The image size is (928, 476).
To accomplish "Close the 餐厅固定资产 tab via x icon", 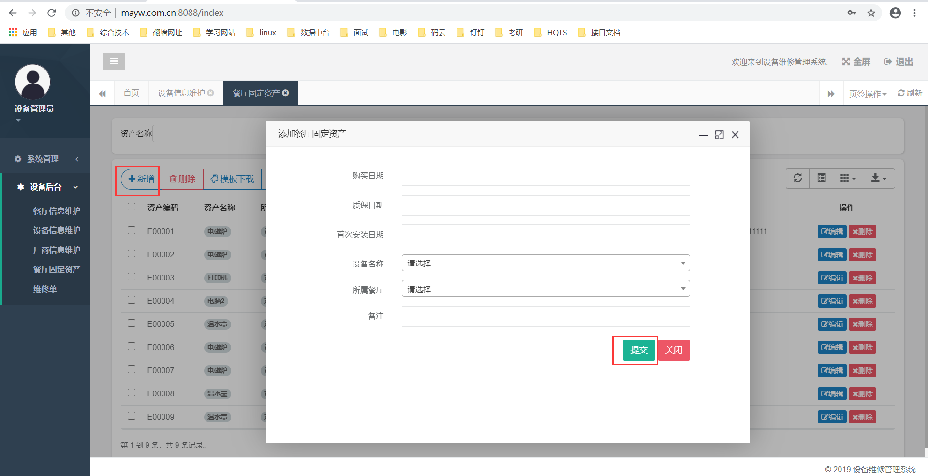I will [286, 93].
